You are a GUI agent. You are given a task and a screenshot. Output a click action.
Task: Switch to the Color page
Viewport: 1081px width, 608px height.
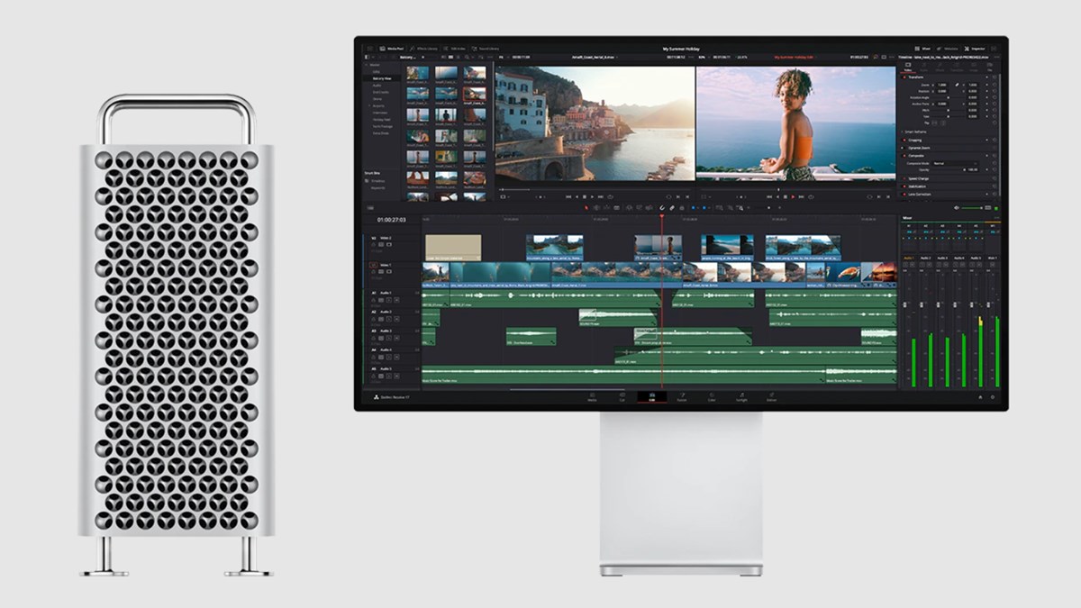(711, 396)
